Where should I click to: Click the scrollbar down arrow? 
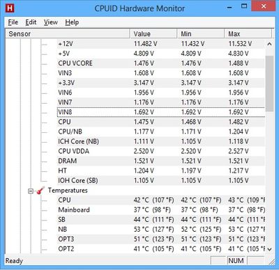269,249
